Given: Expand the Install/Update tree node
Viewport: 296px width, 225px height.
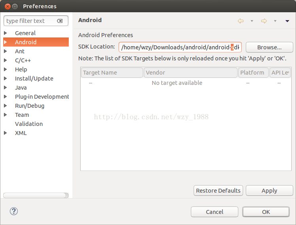Looking at the screenshot, I should (6, 78).
